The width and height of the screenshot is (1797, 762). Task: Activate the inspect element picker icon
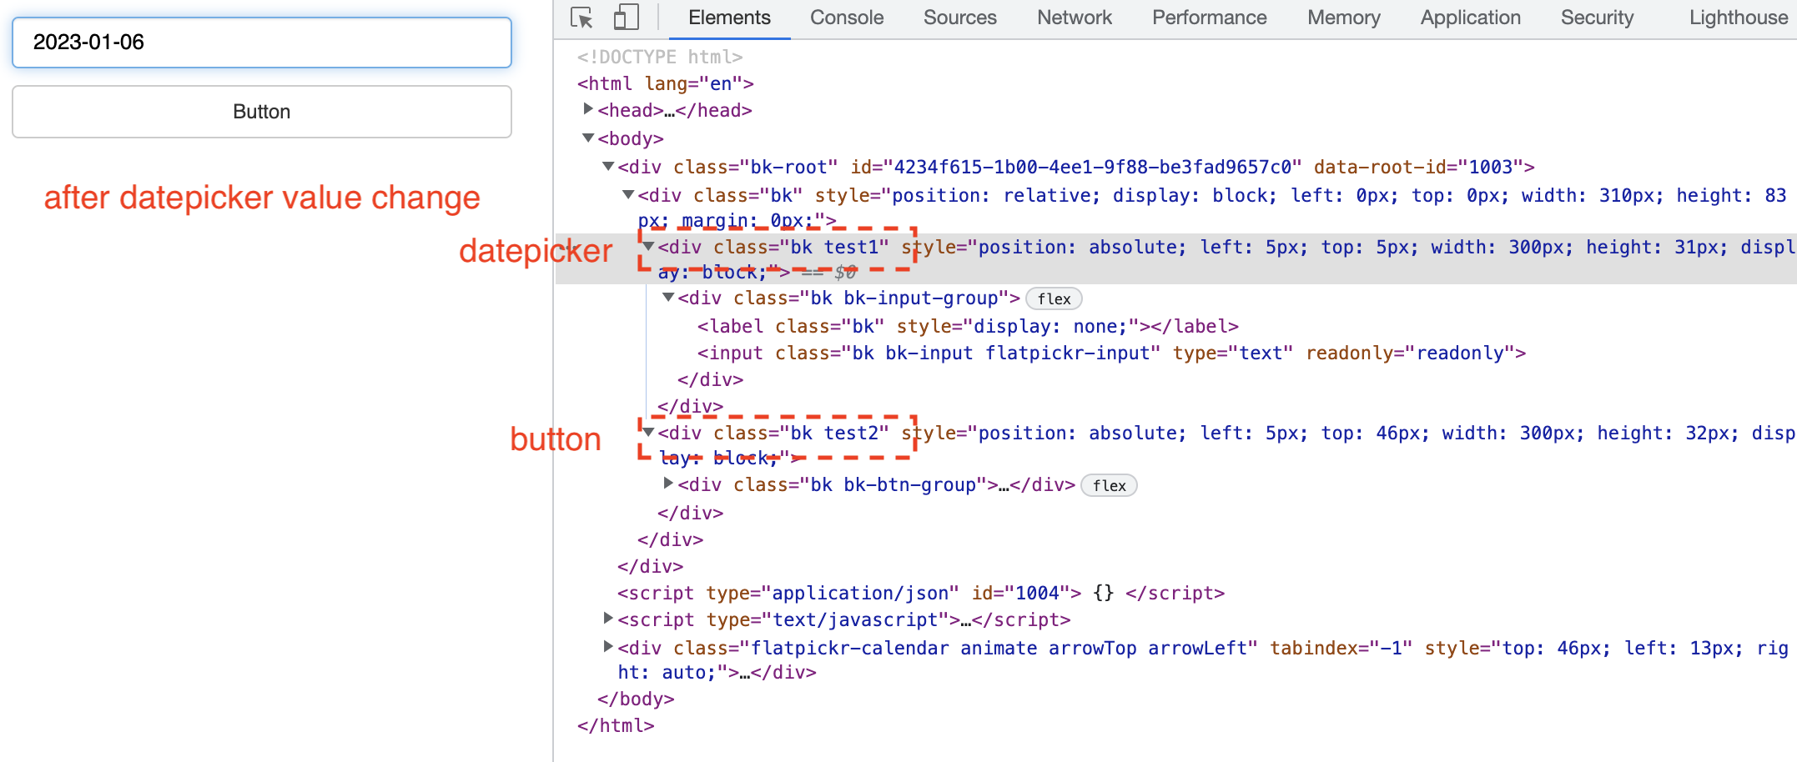[x=581, y=18]
